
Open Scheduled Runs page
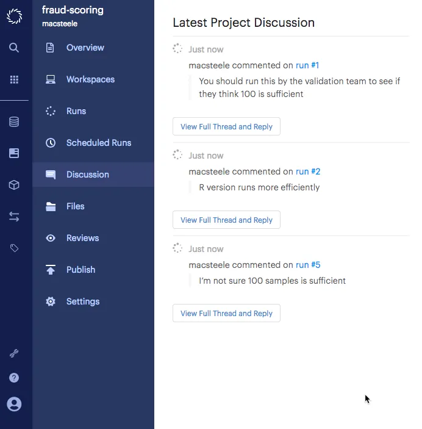coord(99,143)
